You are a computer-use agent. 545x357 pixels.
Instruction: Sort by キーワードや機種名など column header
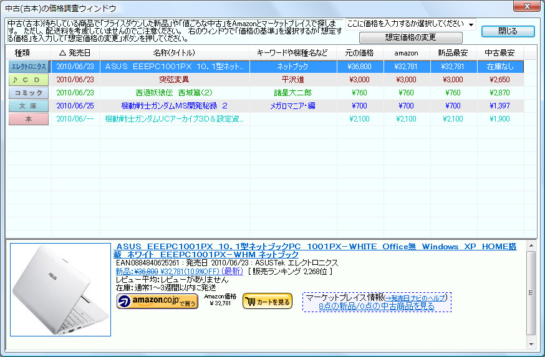tap(293, 53)
